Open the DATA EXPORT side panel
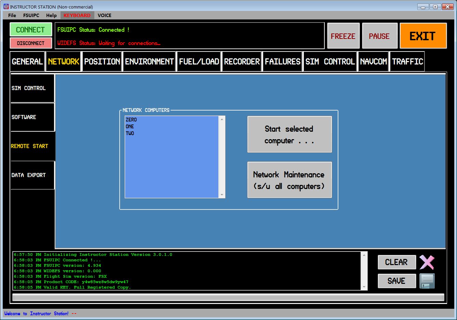The width and height of the screenshot is (457, 320). pos(32,175)
